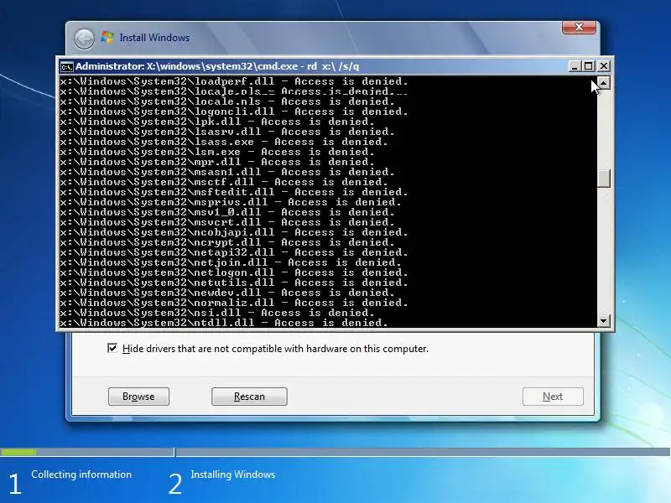Click the lsass.exe access denied line
Screen dimensions: 671x503
coord(224,142)
